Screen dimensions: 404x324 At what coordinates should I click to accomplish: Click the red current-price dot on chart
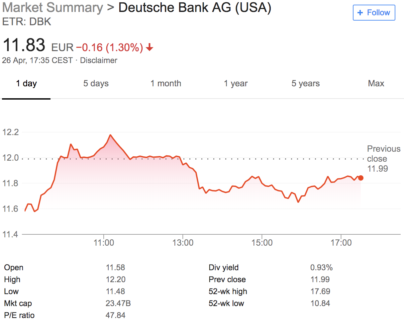[361, 178]
